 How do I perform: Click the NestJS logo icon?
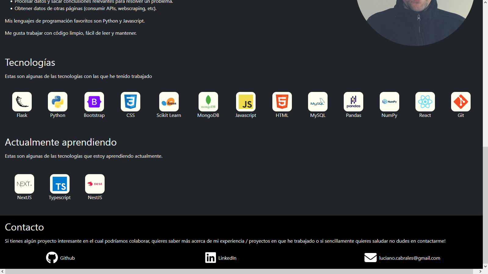pos(95,184)
